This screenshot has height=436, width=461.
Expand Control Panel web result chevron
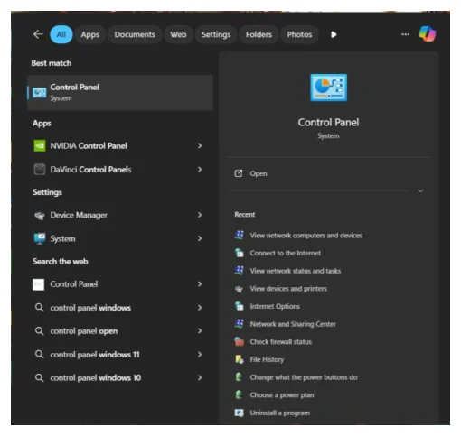pos(200,284)
